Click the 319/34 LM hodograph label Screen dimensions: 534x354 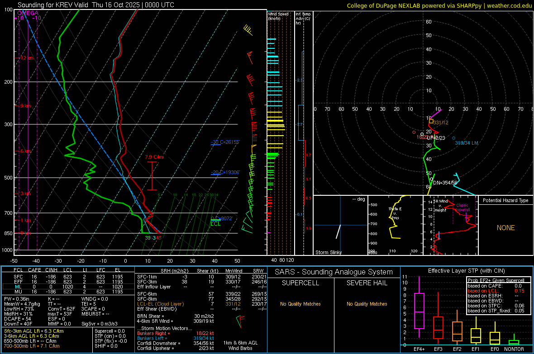pos(467,143)
